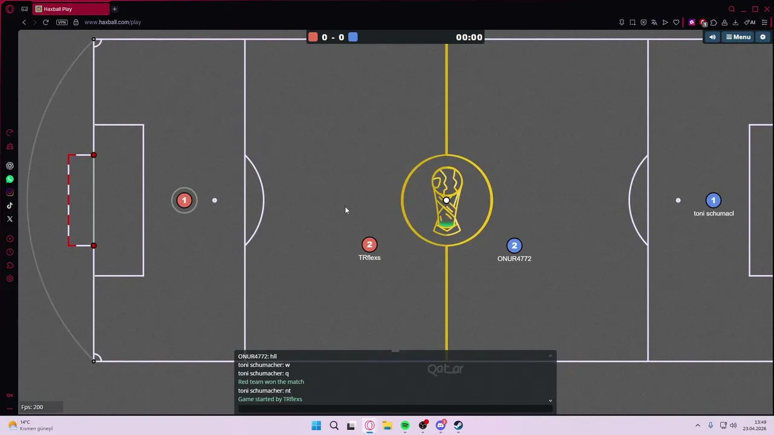The image size is (774, 435).
Task: Reload the Haxball page
Action: coord(46,22)
